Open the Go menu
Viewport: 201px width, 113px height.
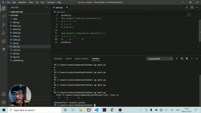pos(37,2)
